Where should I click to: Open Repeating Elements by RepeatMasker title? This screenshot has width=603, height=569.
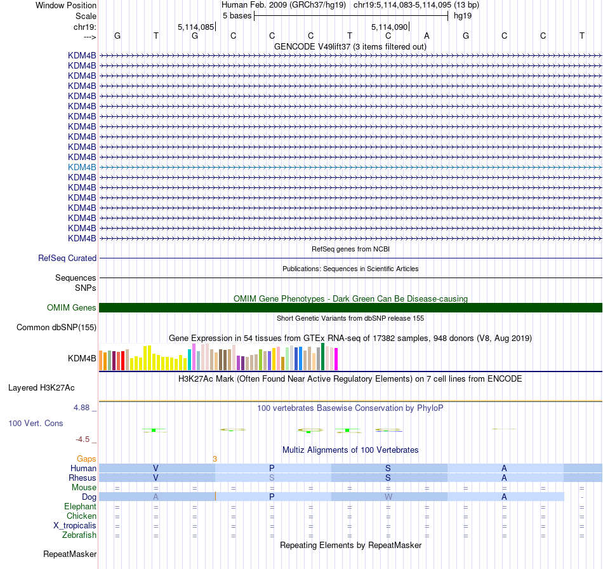click(x=350, y=545)
